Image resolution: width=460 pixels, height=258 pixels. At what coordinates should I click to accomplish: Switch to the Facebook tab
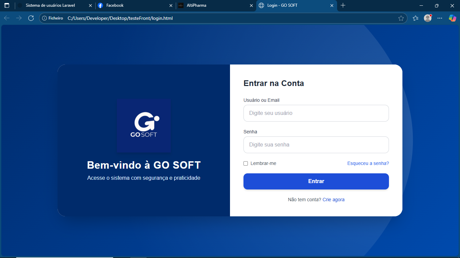(135, 5)
